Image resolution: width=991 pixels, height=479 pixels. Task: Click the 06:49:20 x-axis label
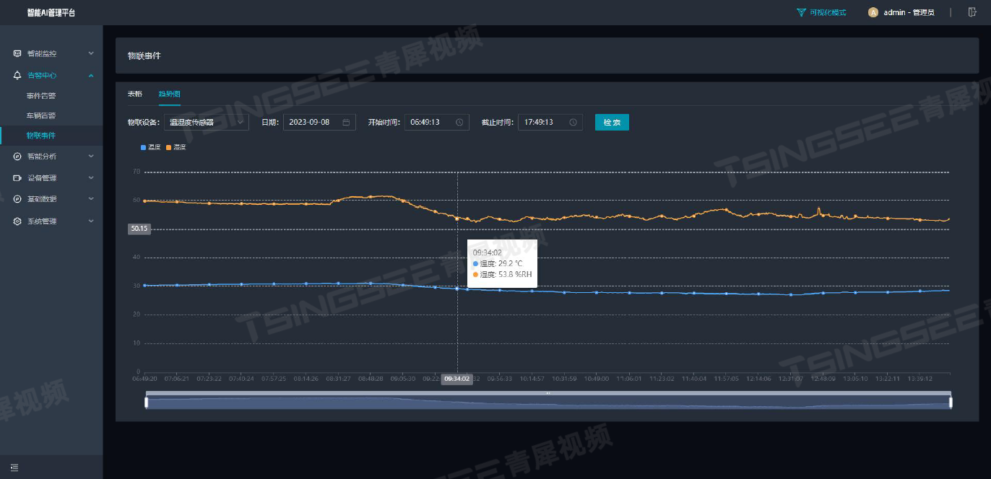point(144,378)
